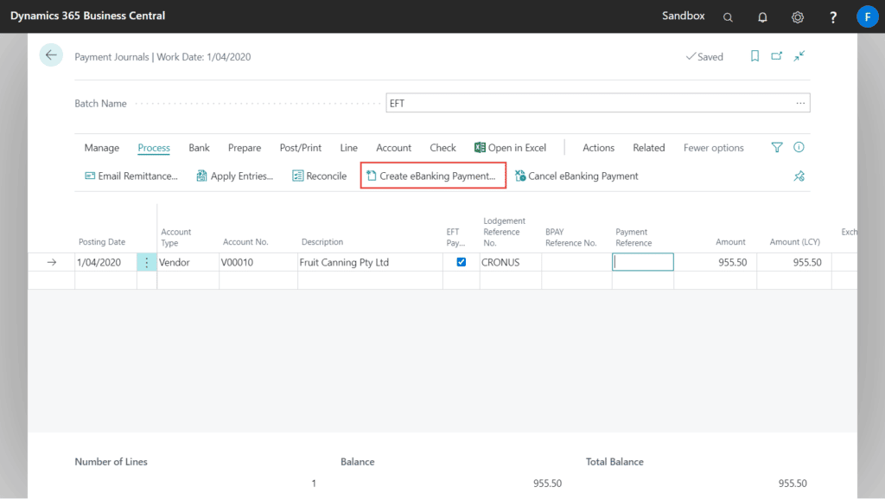Open the journal in Excel
The image size is (885, 499).
(x=510, y=147)
